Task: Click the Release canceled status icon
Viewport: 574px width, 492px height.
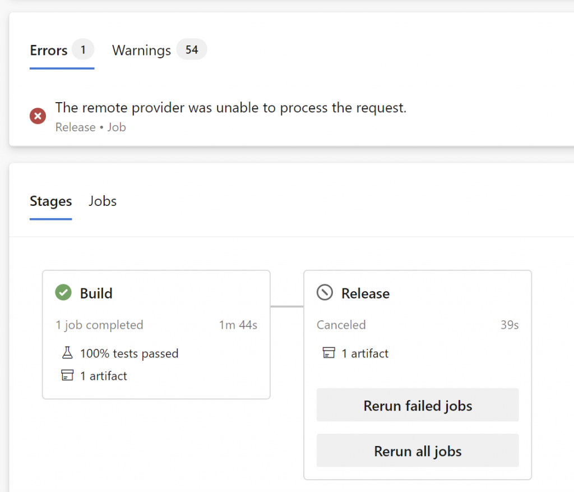Action: 325,292
